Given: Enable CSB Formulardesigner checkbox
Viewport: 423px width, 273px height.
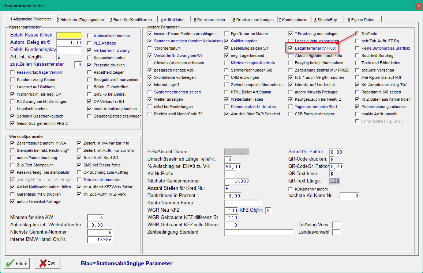Looking at the screenshot, I should (x=291, y=114).
